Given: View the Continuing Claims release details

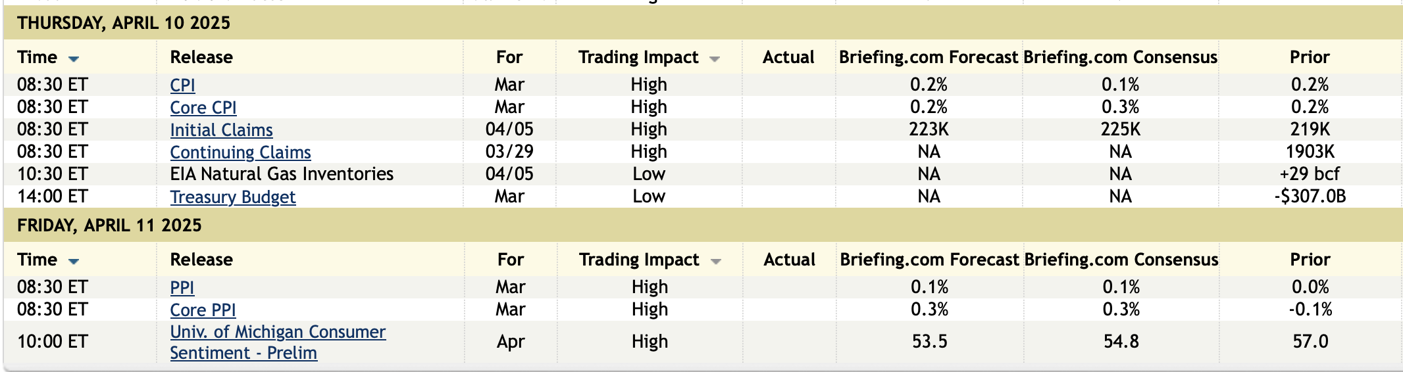Looking at the screenshot, I should tap(240, 152).
